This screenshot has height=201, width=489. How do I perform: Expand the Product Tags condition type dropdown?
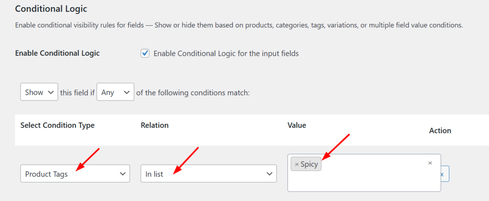coord(75,174)
